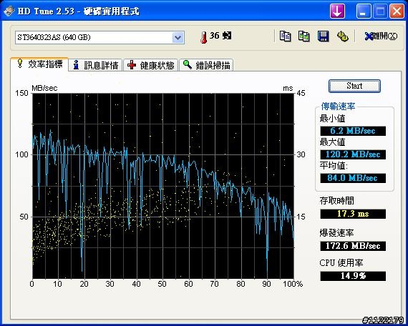408x326 pixels.
Task: Switch to the 效率指標 benchmark tab
Action: tap(40, 64)
